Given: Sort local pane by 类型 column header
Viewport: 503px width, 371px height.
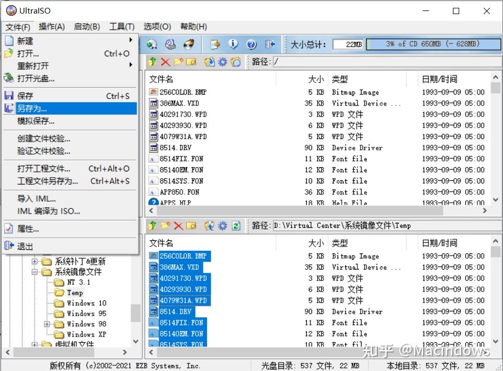Looking at the screenshot, I should (x=368, y=243).
